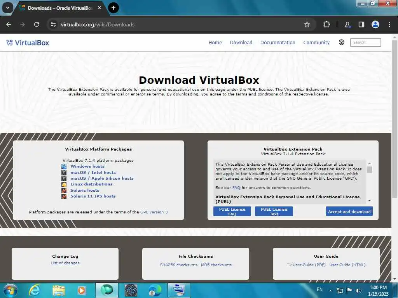Screen dimensions: 398x298
Task: Open the FAQ link in the license text
Action: (236, 188)
